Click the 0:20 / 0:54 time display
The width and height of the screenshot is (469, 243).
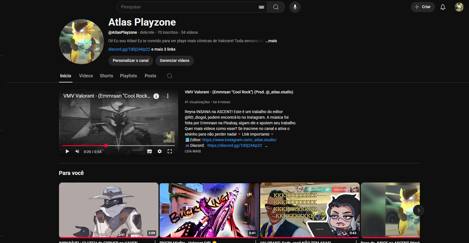pyautogui.click(x=92, y=152)
